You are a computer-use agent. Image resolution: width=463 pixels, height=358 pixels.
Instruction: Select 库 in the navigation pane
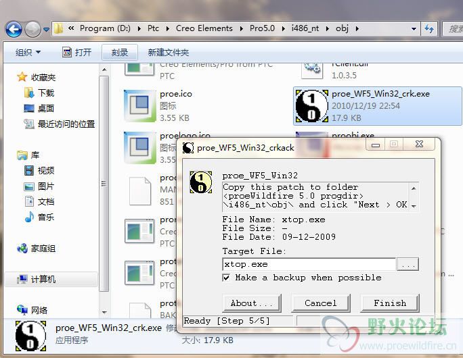point(35,155)
